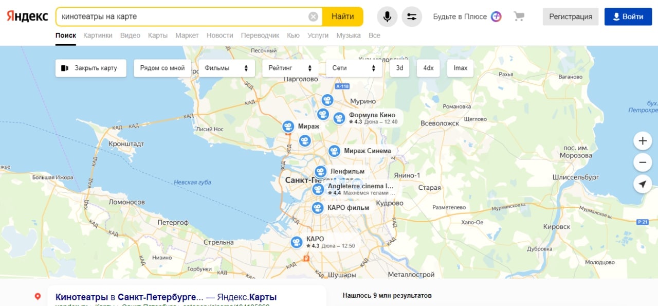Open the Кинотеатры в Санкт-Петербурге result link
This screenshot has width=658, height=306.
click(x=166, y=297)
